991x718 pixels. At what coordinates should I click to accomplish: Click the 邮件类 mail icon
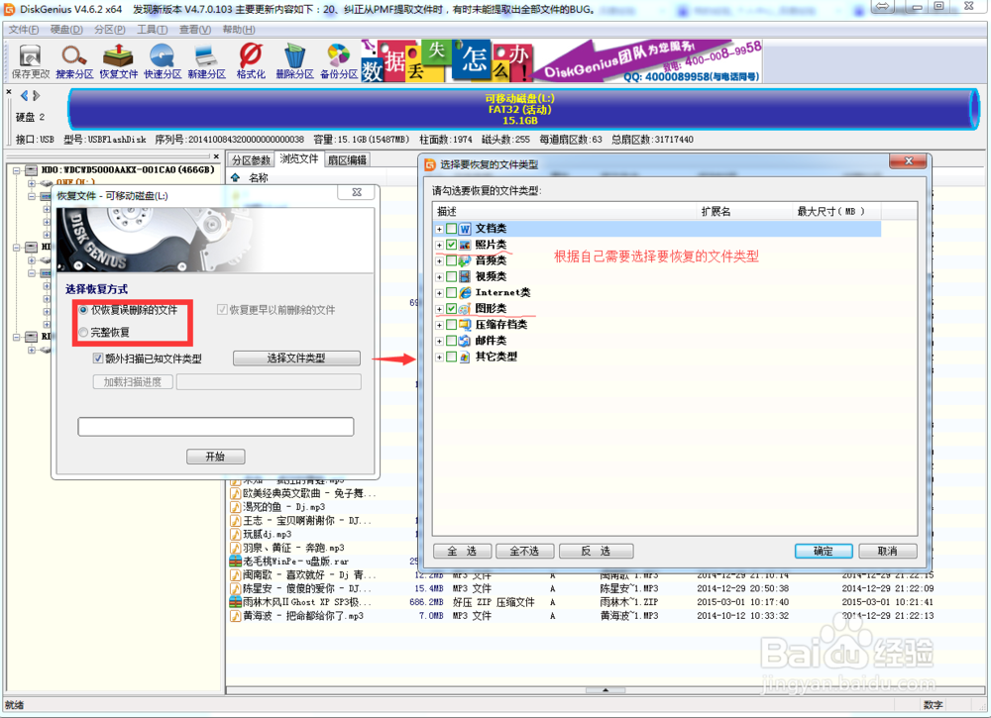pyautogui.click(x=465, y=341)
